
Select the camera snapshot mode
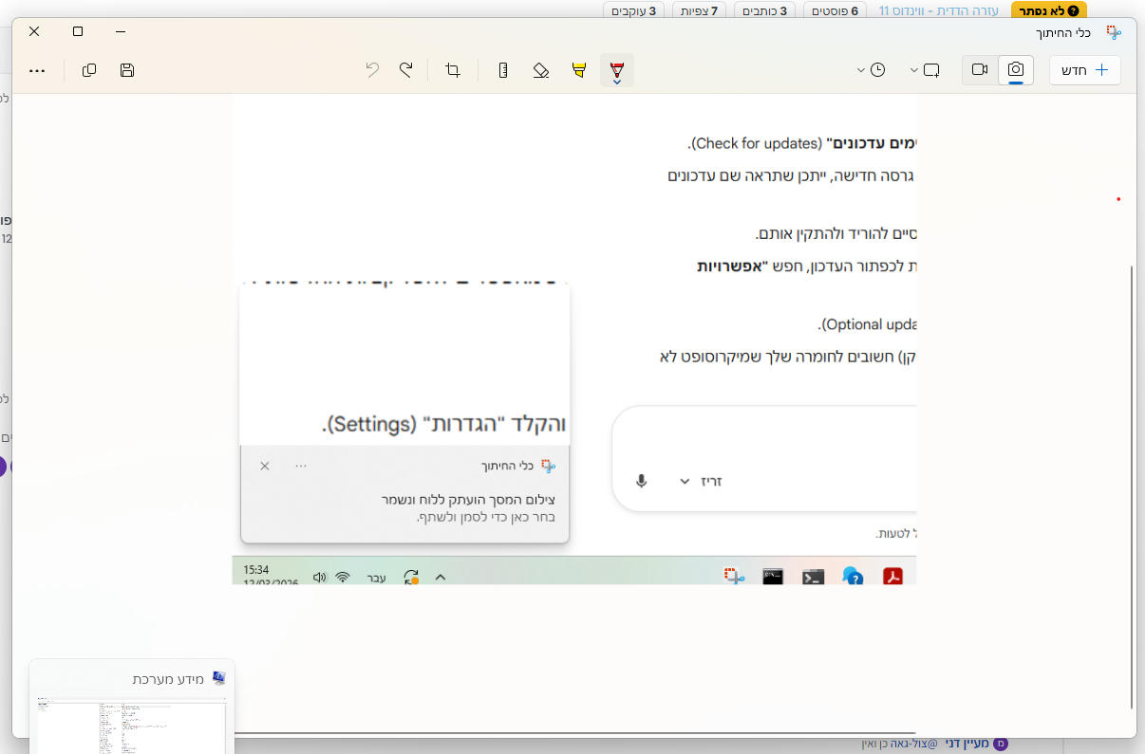pos(1016,69)
